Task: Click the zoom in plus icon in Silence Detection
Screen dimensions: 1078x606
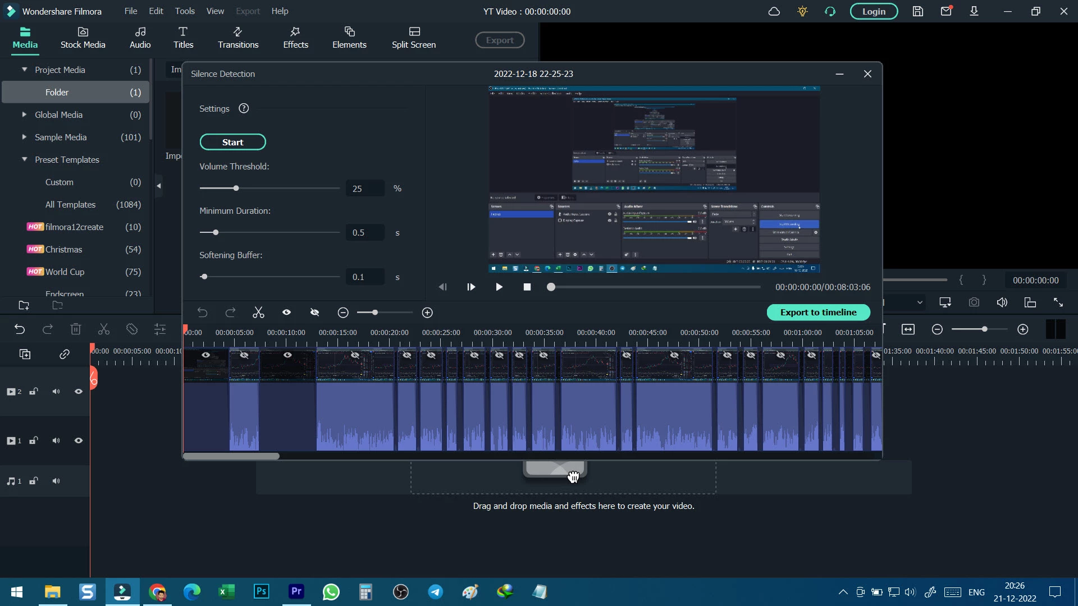Action: tap(427, 313)
